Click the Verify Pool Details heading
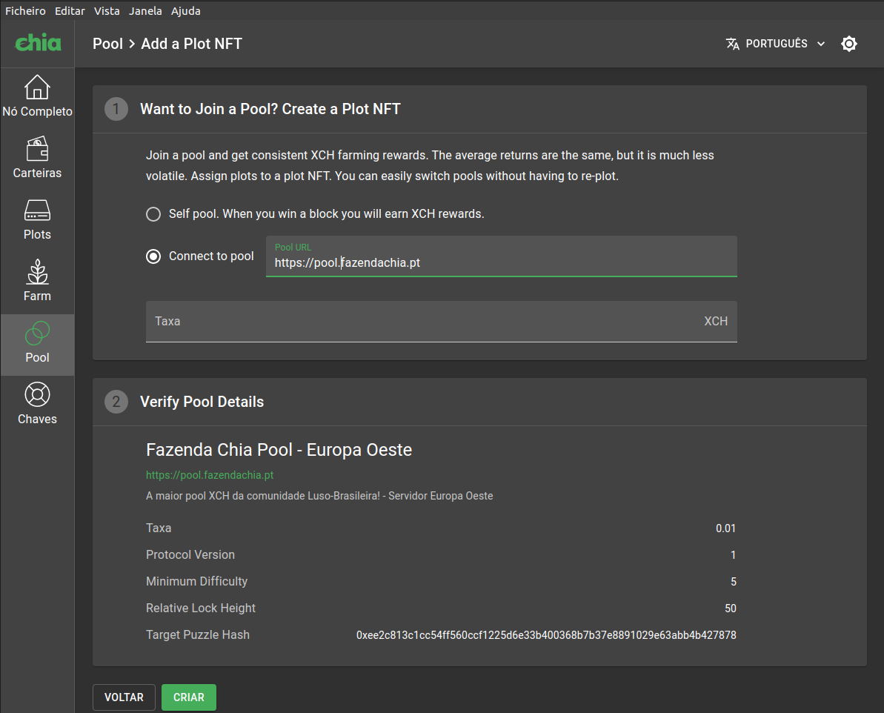The height and width of the screenshot is (713, 884). [202, 402]
